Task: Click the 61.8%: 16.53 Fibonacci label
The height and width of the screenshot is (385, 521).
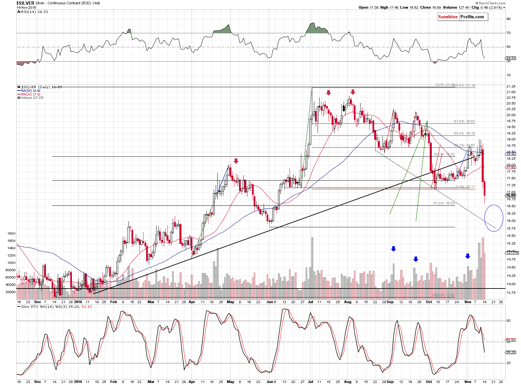Action: pyautogui.click(x=444, y=203)
